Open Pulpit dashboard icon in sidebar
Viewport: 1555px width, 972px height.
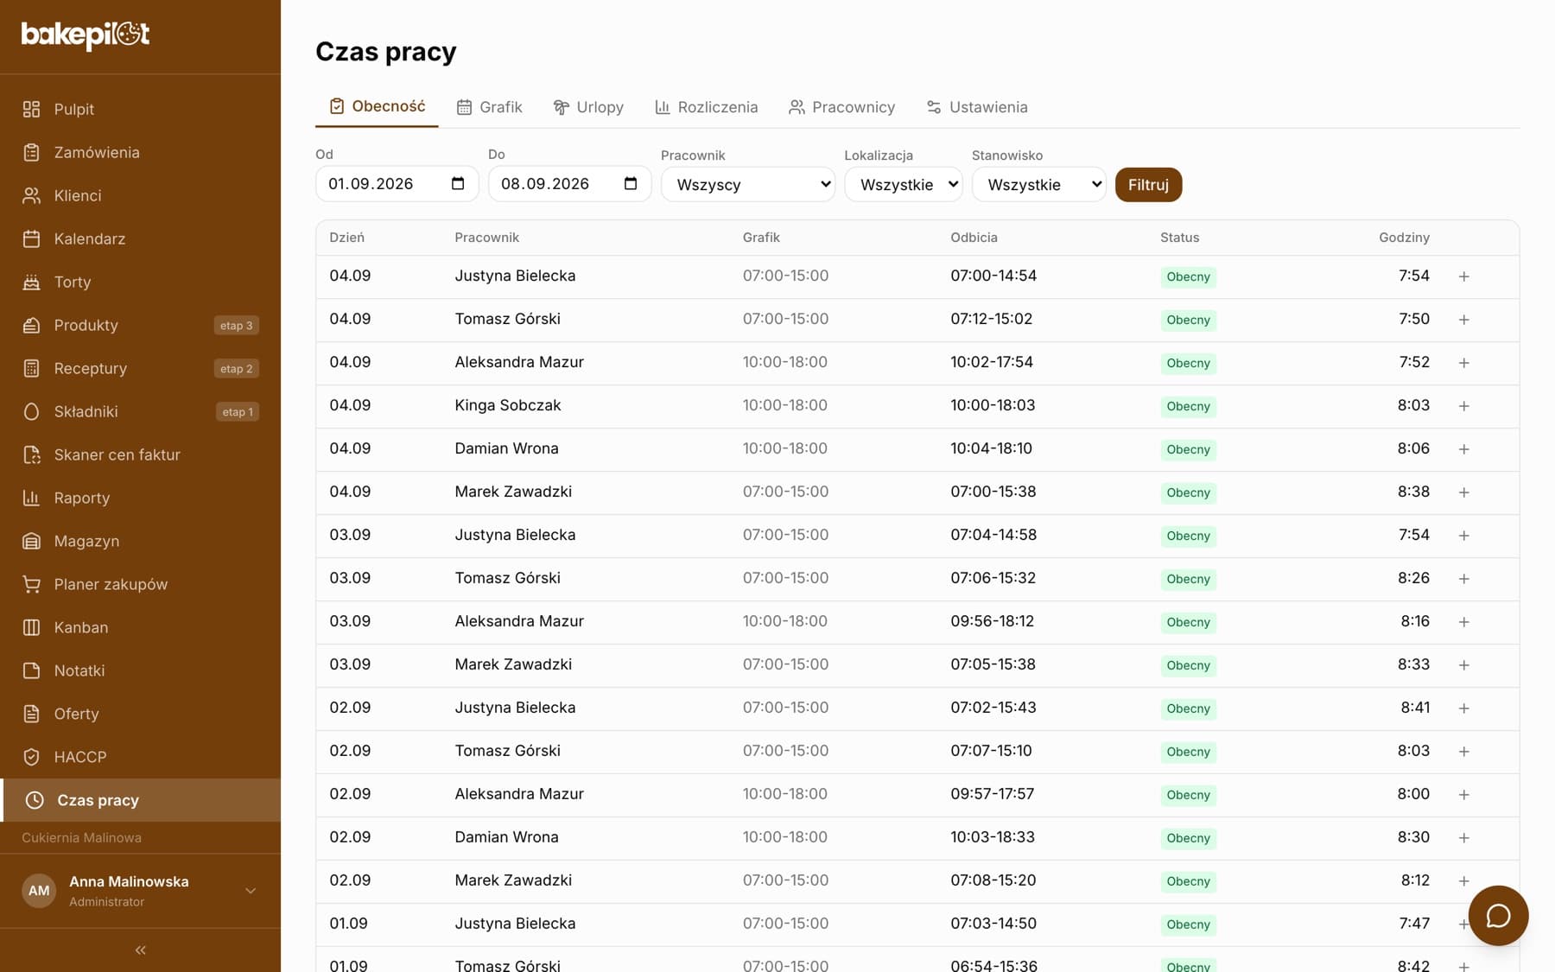[31, 109]
